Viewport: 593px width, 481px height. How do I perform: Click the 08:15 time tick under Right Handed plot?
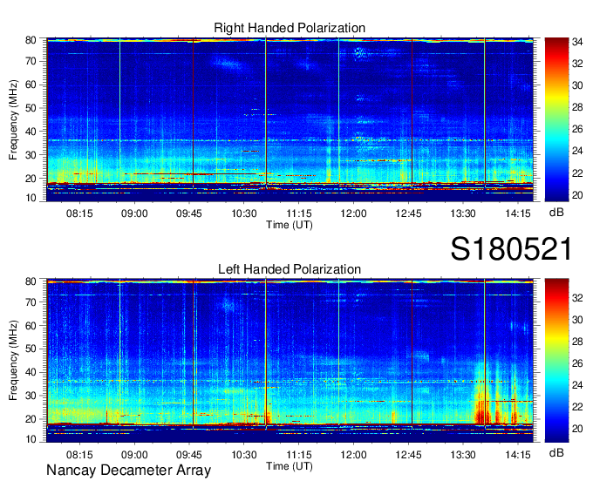click(79, 213)
